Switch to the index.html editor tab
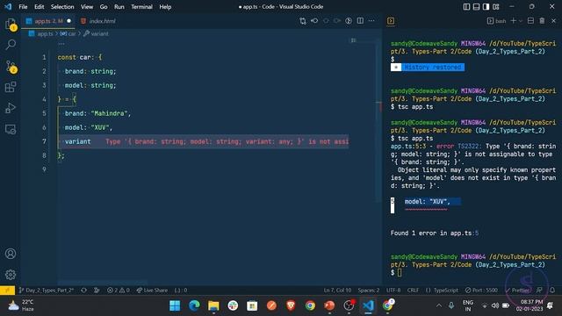The width and height of the screenshot is (562, 316). coord(97,21)
